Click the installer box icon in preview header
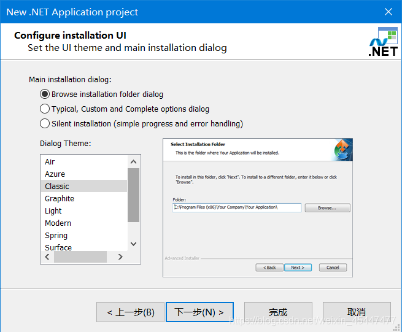Viewport: 402px width, 332px height. coord(343,150)
